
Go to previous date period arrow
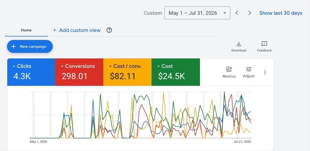click(237, 13)
